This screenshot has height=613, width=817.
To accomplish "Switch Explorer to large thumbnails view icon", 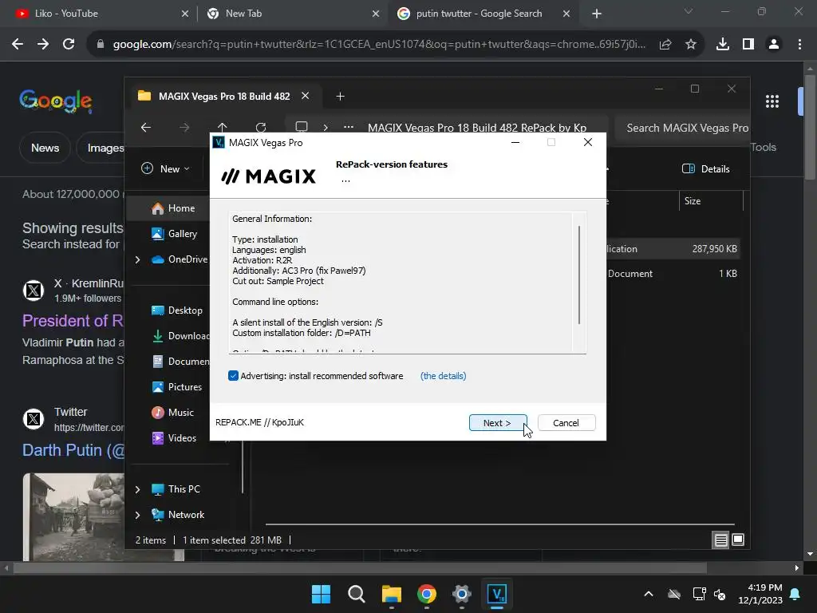I will pos(738,540).
